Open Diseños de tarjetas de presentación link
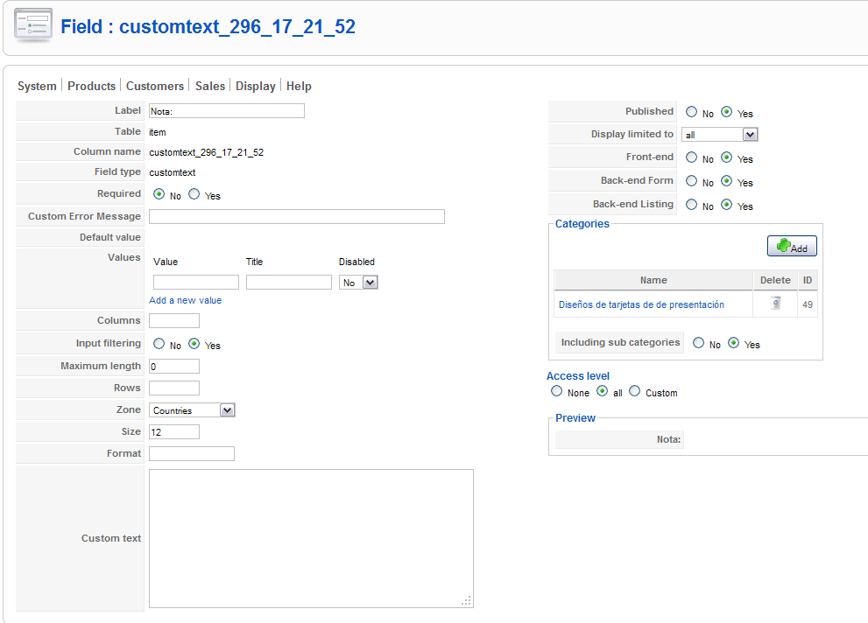868x623 pixels. (x=641, y=304)
